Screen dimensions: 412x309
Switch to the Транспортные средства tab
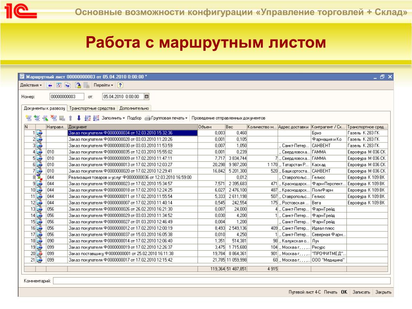[92, 108]
